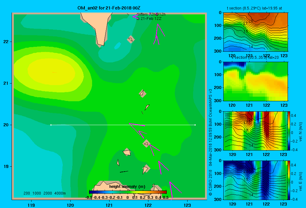The image size is (306, 208).
Task: Click the depth contour legend '200 1000 2000 4000m'
Action: [x=44, y=193]
